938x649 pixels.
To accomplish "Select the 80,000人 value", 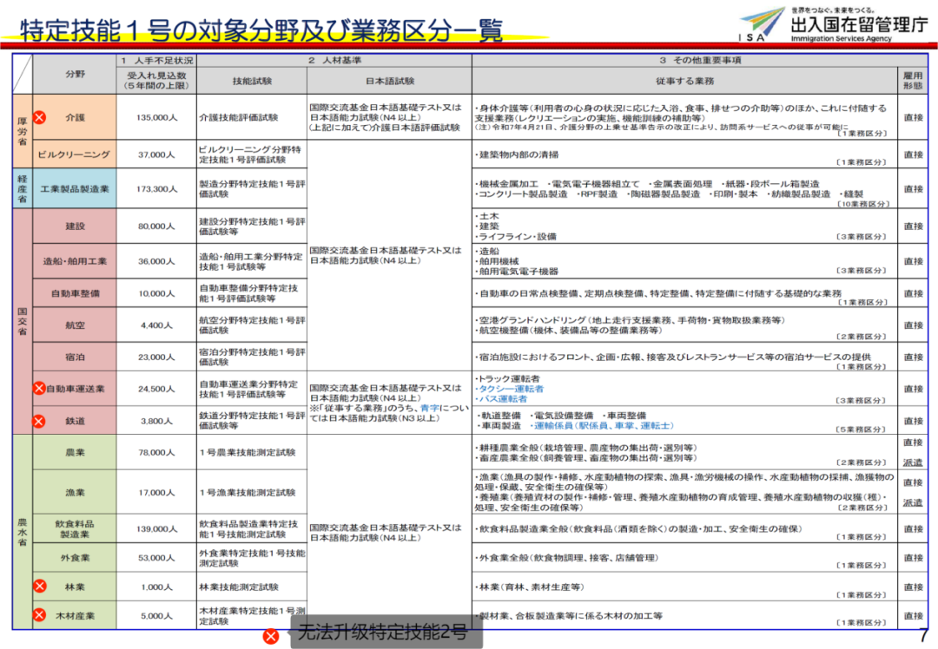I will click(x=156, y=226).
